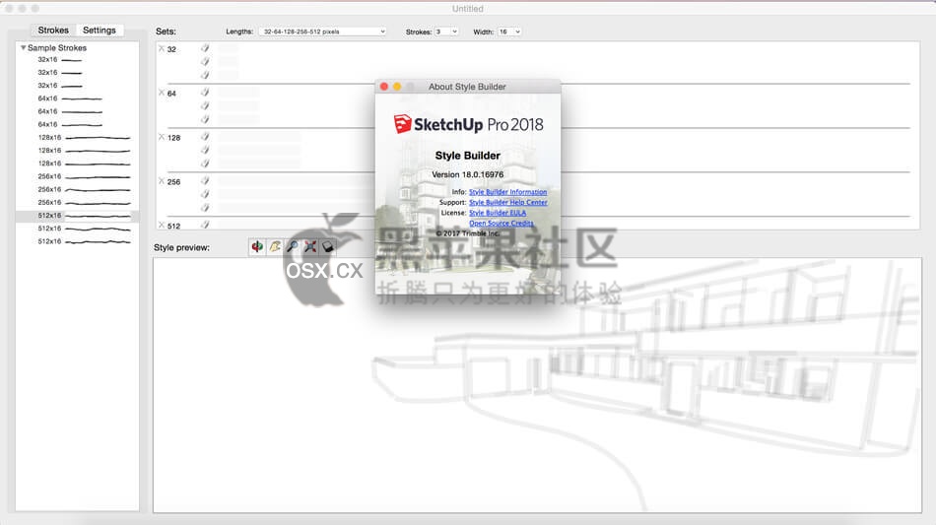
Task: Click the stroke icon in set 512
Action: 205,225
